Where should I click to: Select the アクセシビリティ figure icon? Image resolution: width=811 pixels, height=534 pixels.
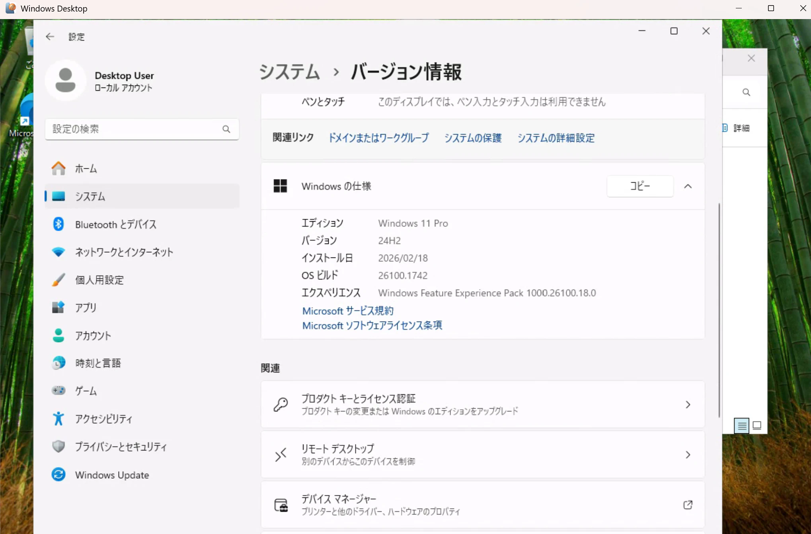[58, 419]
